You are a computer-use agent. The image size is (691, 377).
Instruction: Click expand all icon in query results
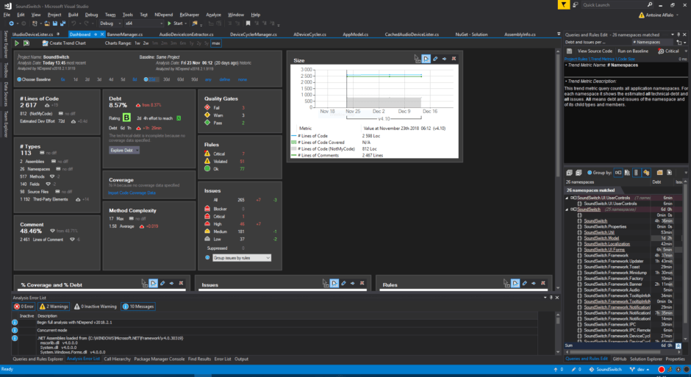pos(570,173)
